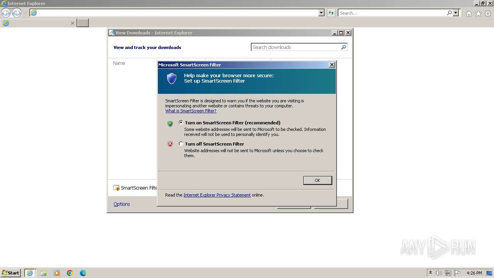Minimize the View Downloads window
Viewport: 494px width, 278px height.
(x=335, y=33)
